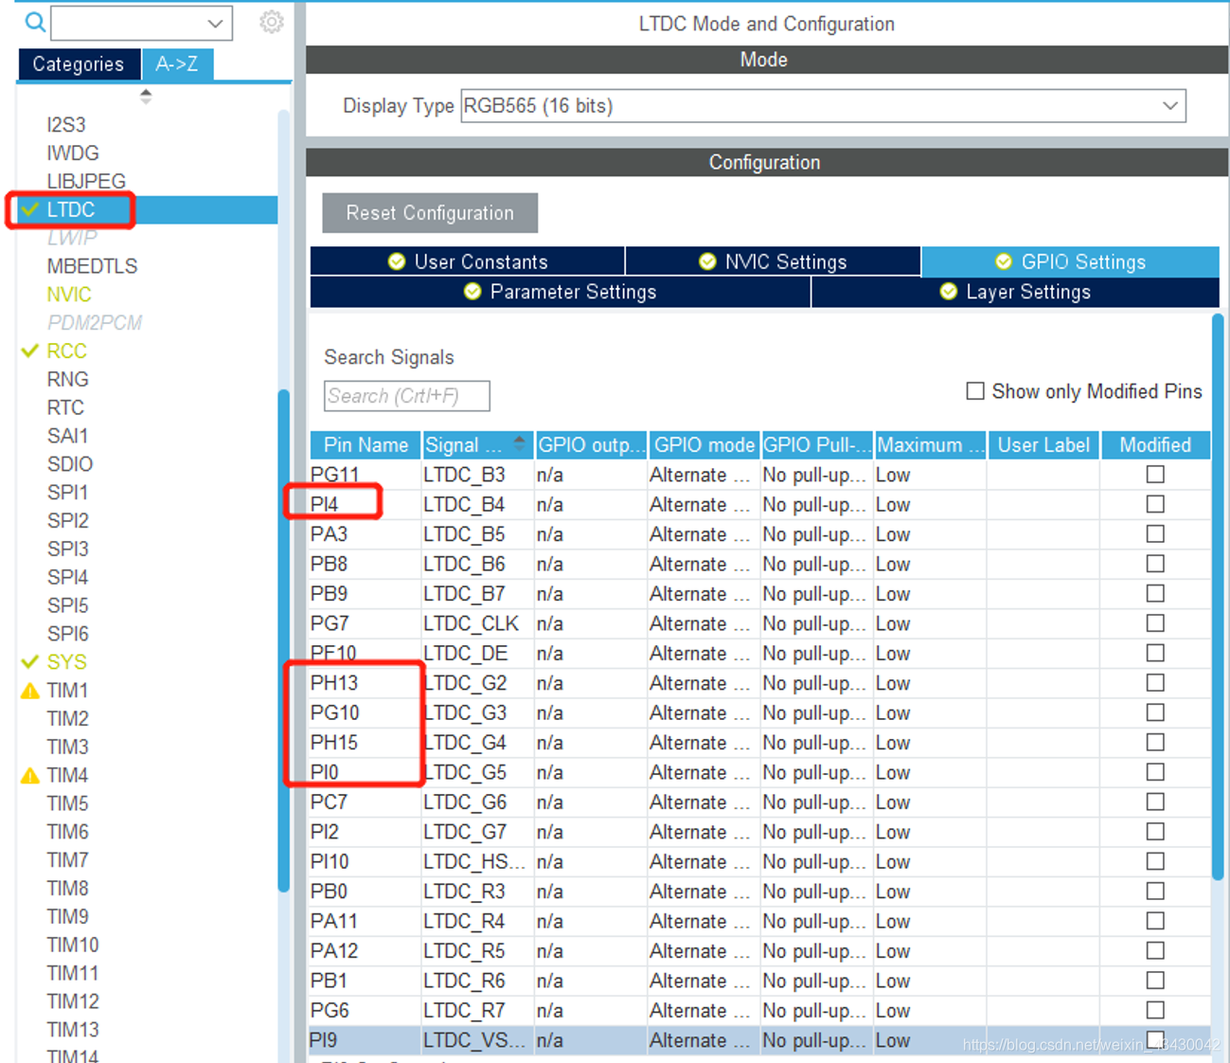This screenshot has width=1230, height=1063.
Task: Open the settings gear icon
Action: [x=272, y=22]
